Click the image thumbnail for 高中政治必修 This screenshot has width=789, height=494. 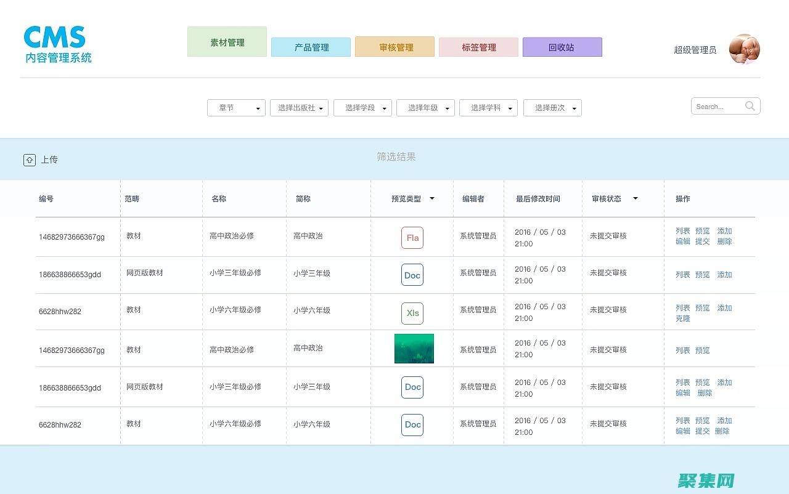click(x=414, y=348)
